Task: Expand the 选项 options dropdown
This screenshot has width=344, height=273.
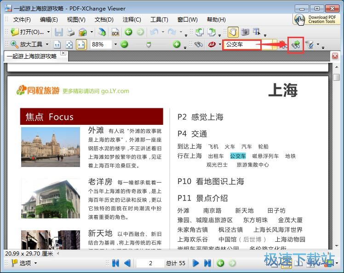Action: coord(35,263)
